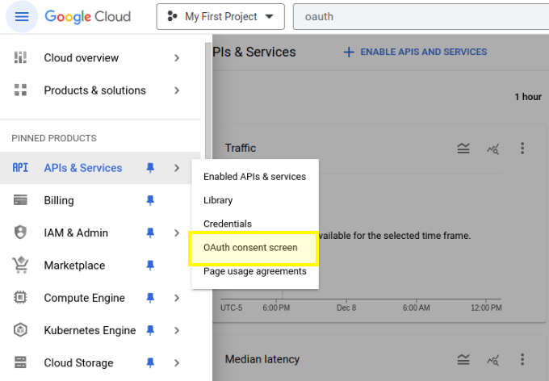Unpin Compute Engine from pinned products
549x381 pixels.
pos(150,298)
